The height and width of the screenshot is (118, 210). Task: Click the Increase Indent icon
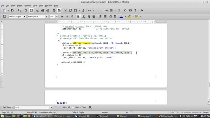point(115,16)
